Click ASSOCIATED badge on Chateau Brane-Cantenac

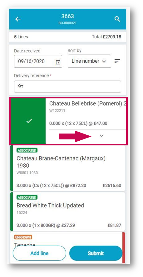pyautogui.click(x=27, y=150)
